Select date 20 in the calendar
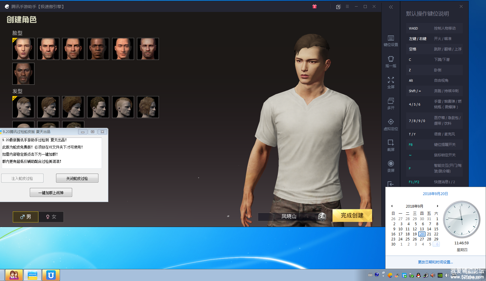 coord(422,234)
